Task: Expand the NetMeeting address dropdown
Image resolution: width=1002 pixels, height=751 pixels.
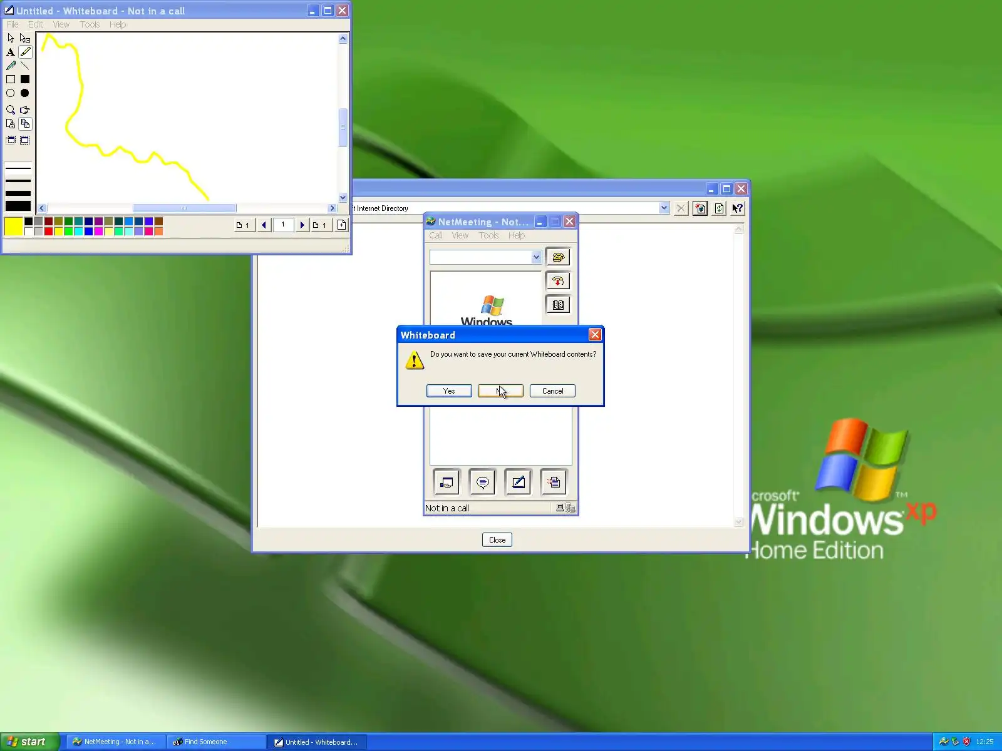Action: 536,257
